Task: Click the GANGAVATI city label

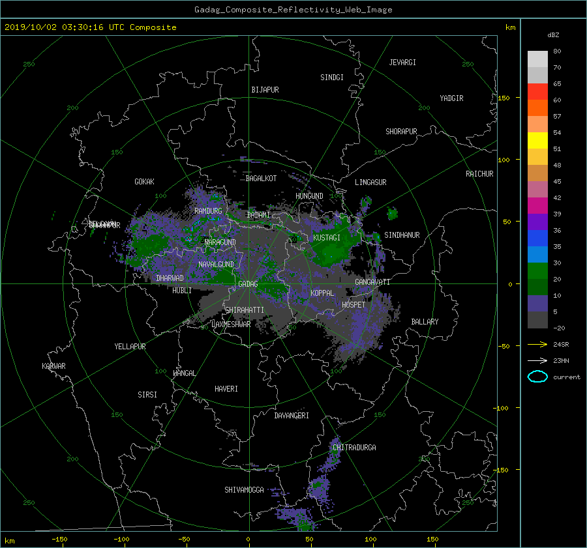Action: pos(372,282)
